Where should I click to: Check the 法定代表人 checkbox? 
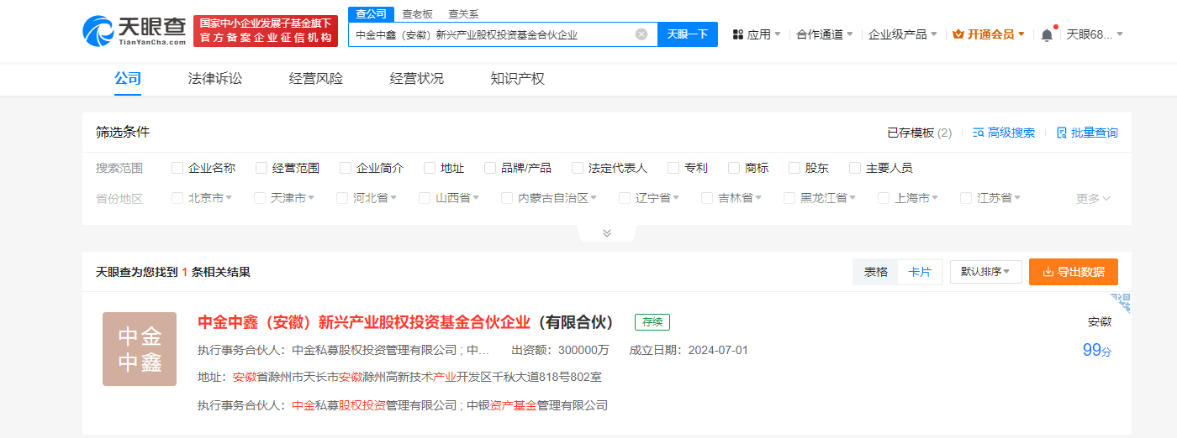(578, 168)
